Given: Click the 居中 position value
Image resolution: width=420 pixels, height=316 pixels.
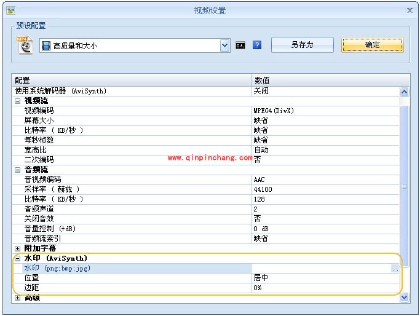Looking at the screenshot, I should (261, 278).
